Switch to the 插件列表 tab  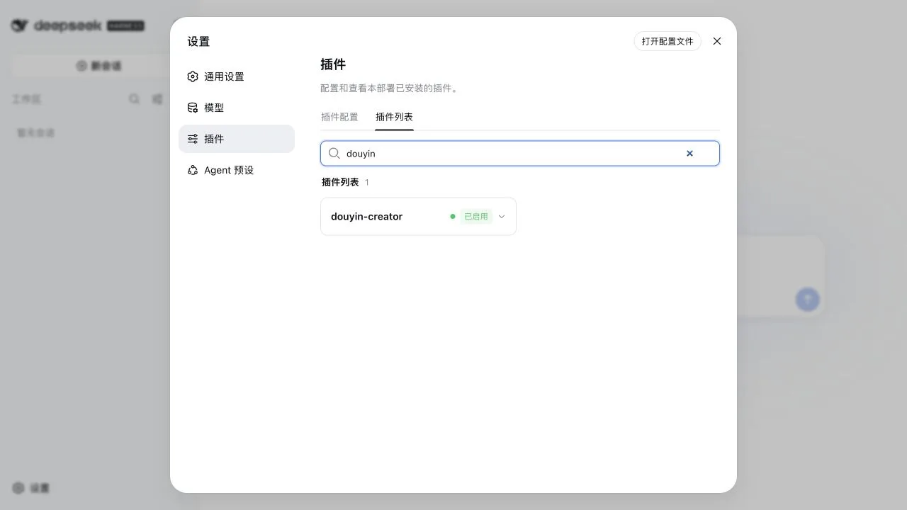[x=394, y=117]
